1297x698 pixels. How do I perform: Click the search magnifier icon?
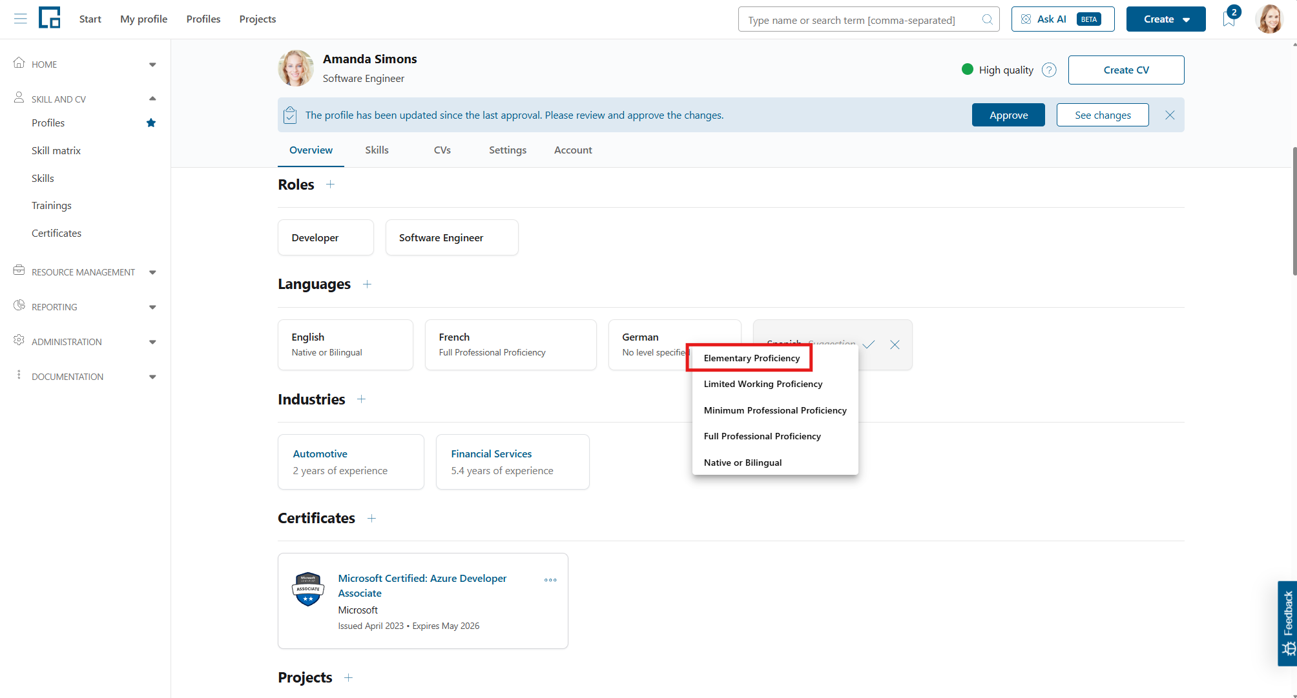987,19
